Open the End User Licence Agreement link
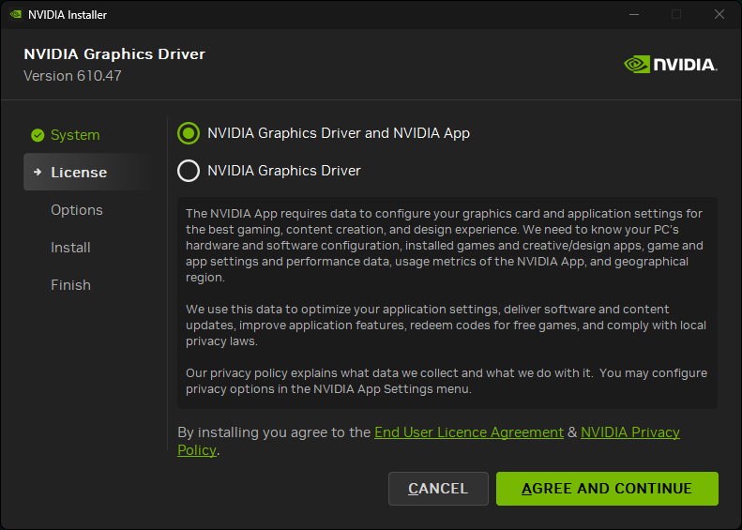The height and width of the screenshot is (530, 742). (x=468, y=432)
